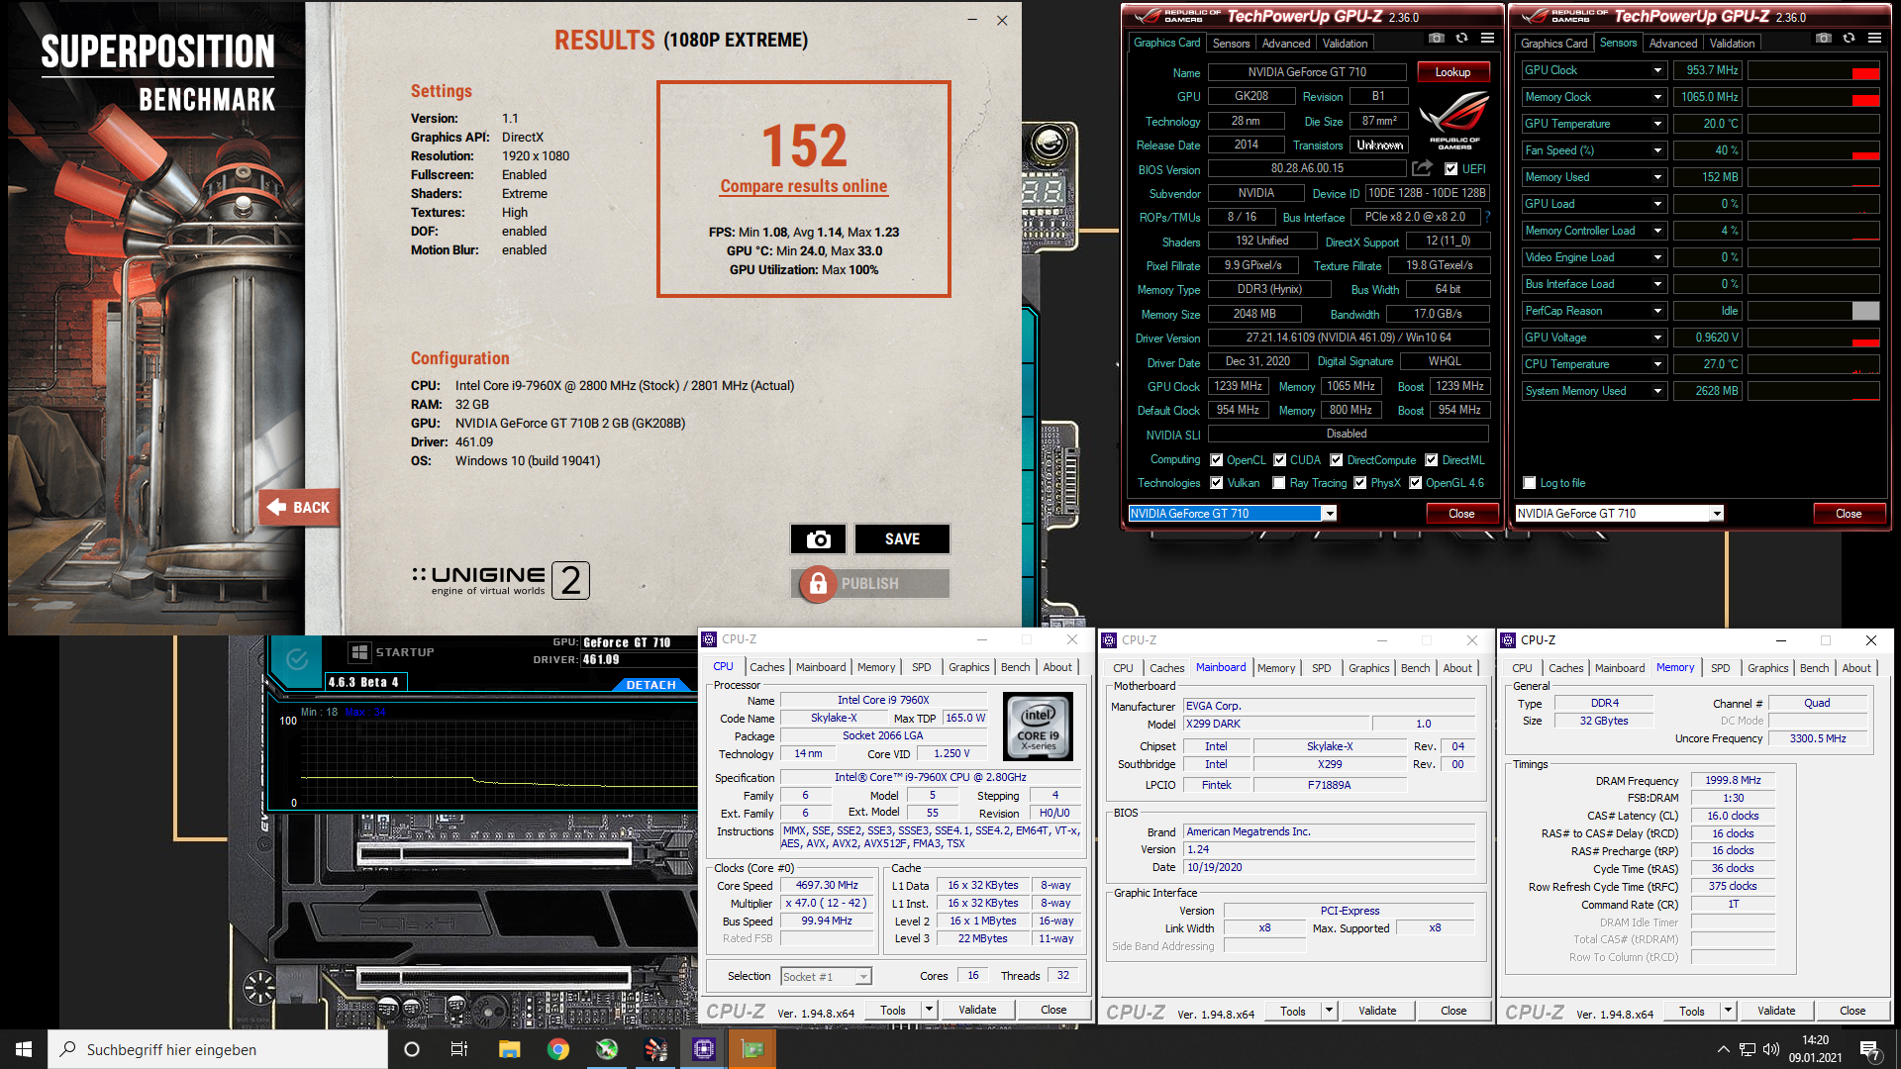1901x1069 pixels.
Task: Open Bench tab in first CPU-Z window
Action: (x=1015, y=667)
